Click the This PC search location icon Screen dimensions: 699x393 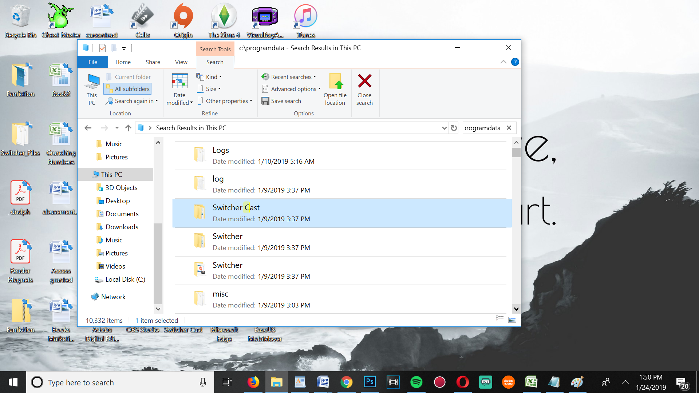[92, 81]
